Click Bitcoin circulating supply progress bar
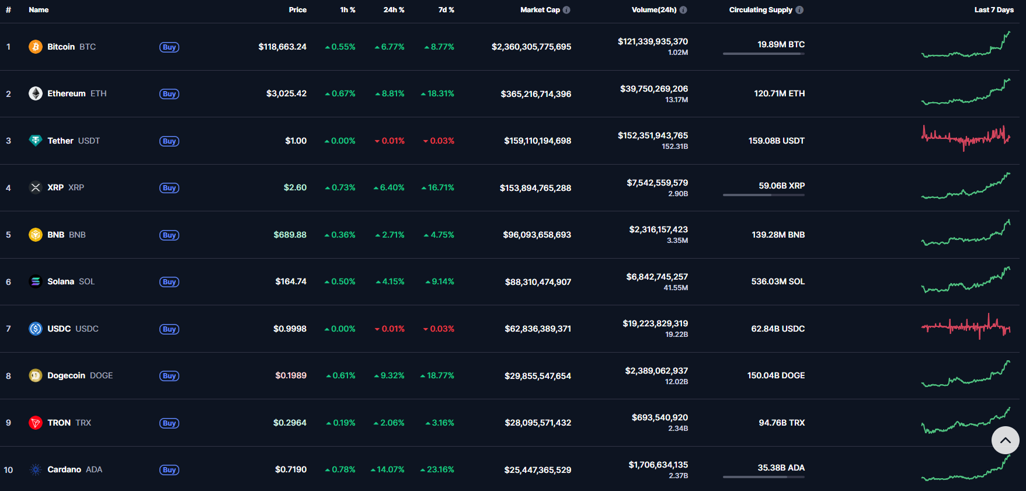Screen dimensions: 1026x491 click(x=764, y=54)
